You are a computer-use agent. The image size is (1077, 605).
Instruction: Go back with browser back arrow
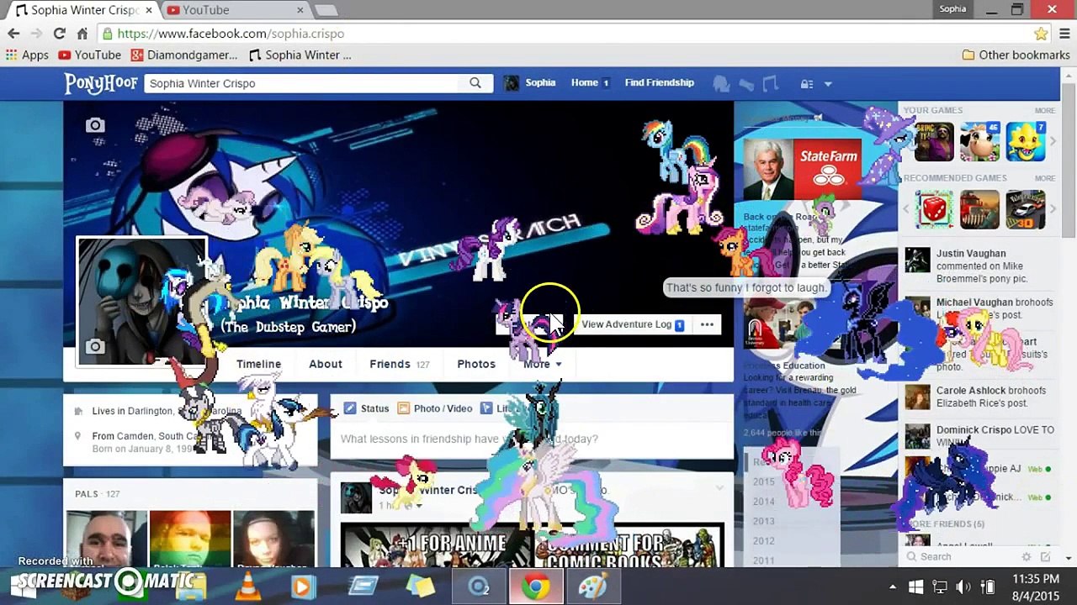(x=13, y=34)
